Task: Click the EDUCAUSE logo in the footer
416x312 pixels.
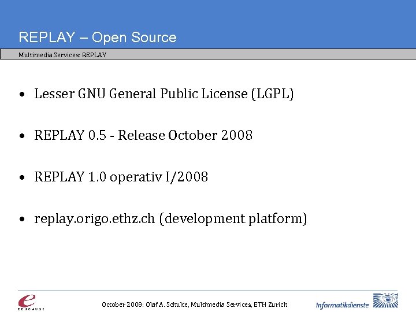Action: tap(31, 302)
